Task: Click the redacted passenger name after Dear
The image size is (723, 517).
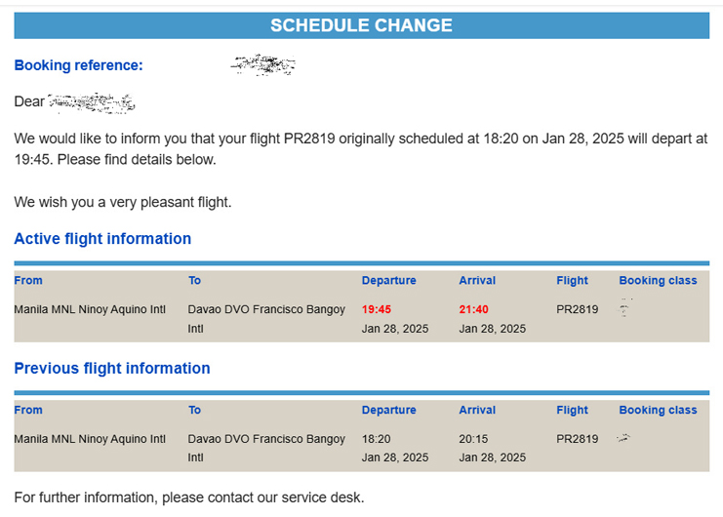Action: [92, 102]
